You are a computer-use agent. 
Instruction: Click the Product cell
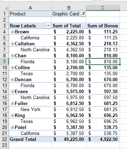click(x=30, y=14)
